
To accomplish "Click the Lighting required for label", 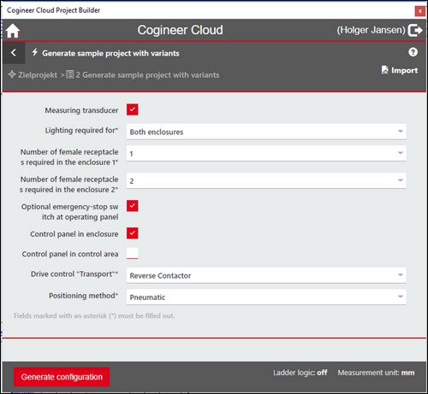I will [x=81, y=131].
